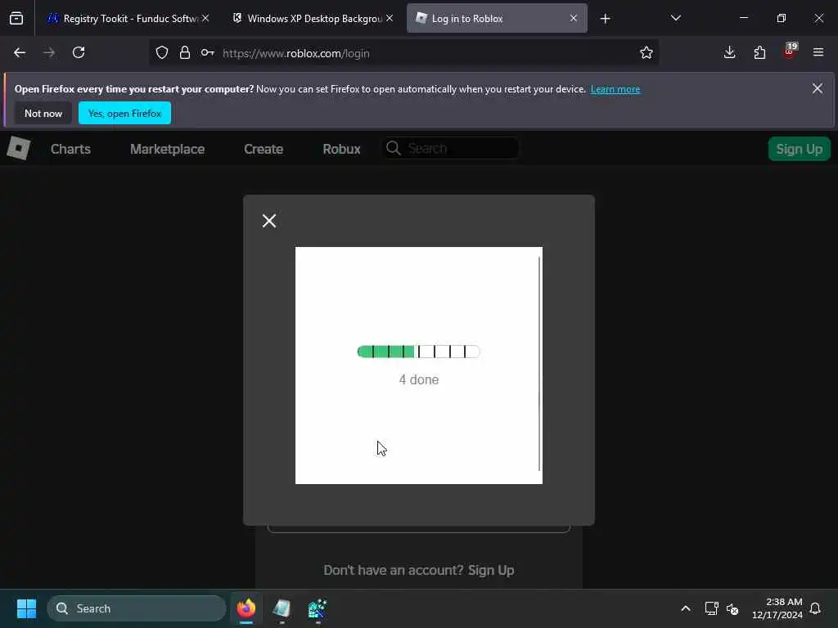Viewport: 838px width, 628px height.
Task: Close the Registry Toolkit tab
Action: pos(205,19)
